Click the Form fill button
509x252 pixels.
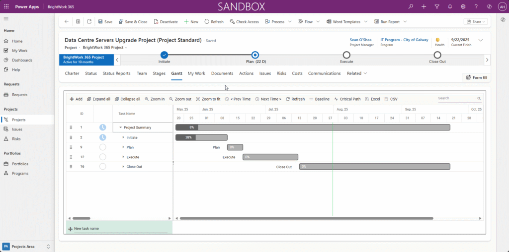pyautogui.click(x=477, y=77)
